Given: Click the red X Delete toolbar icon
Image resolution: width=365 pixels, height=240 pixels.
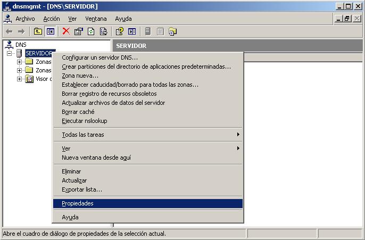Looking at the screenshot, I should (66, 31).
